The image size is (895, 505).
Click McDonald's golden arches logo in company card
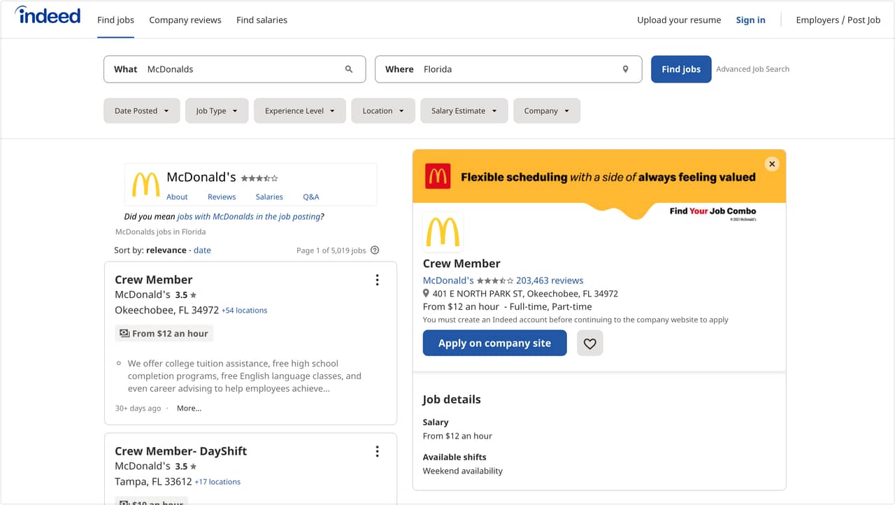(x=146, y=185)
